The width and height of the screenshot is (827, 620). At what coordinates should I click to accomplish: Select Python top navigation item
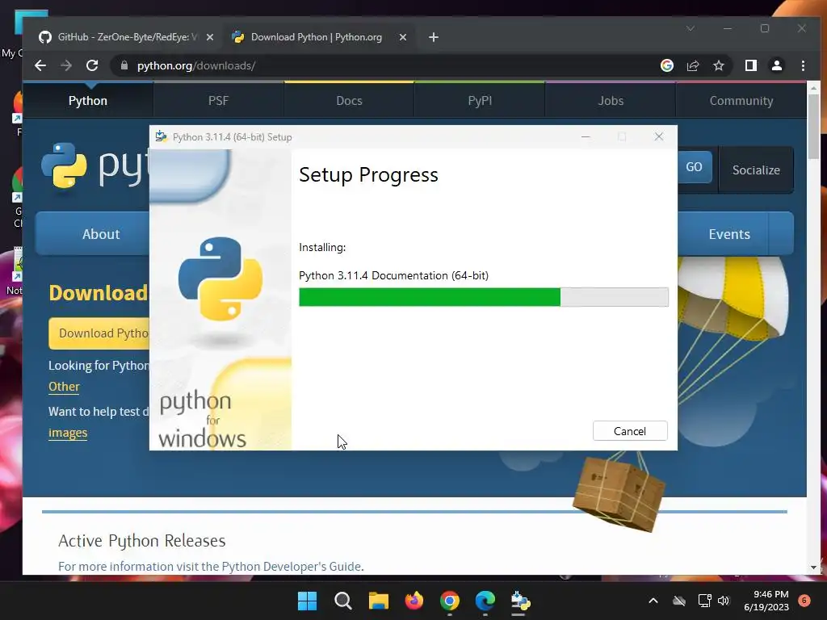pyautogui.click(x=87, y=100)
